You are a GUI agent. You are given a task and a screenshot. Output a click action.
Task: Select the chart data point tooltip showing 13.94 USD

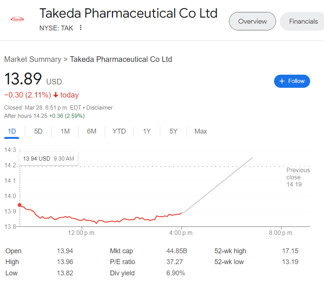pos(48,158)
